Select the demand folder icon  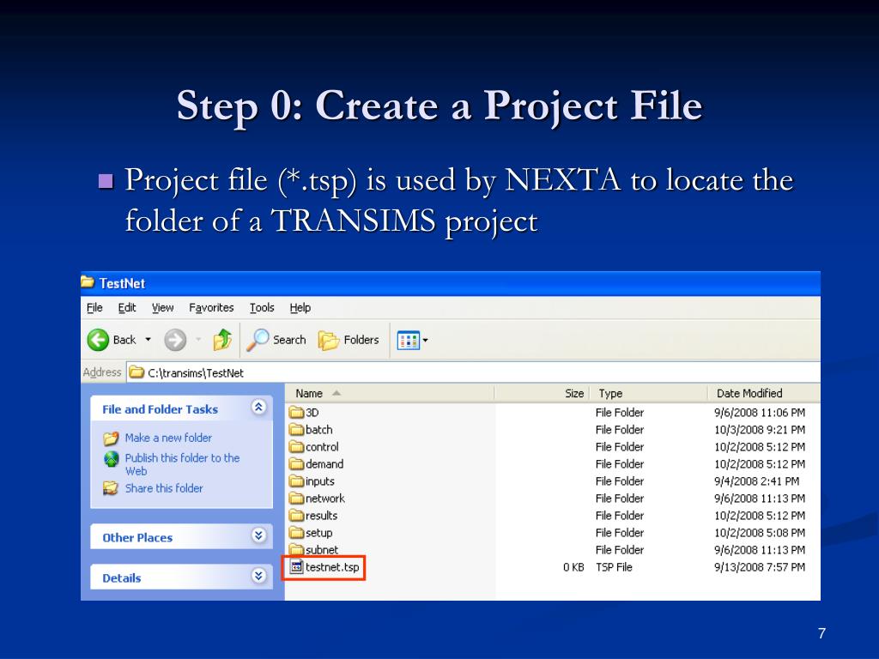click(x=296, y=464)
